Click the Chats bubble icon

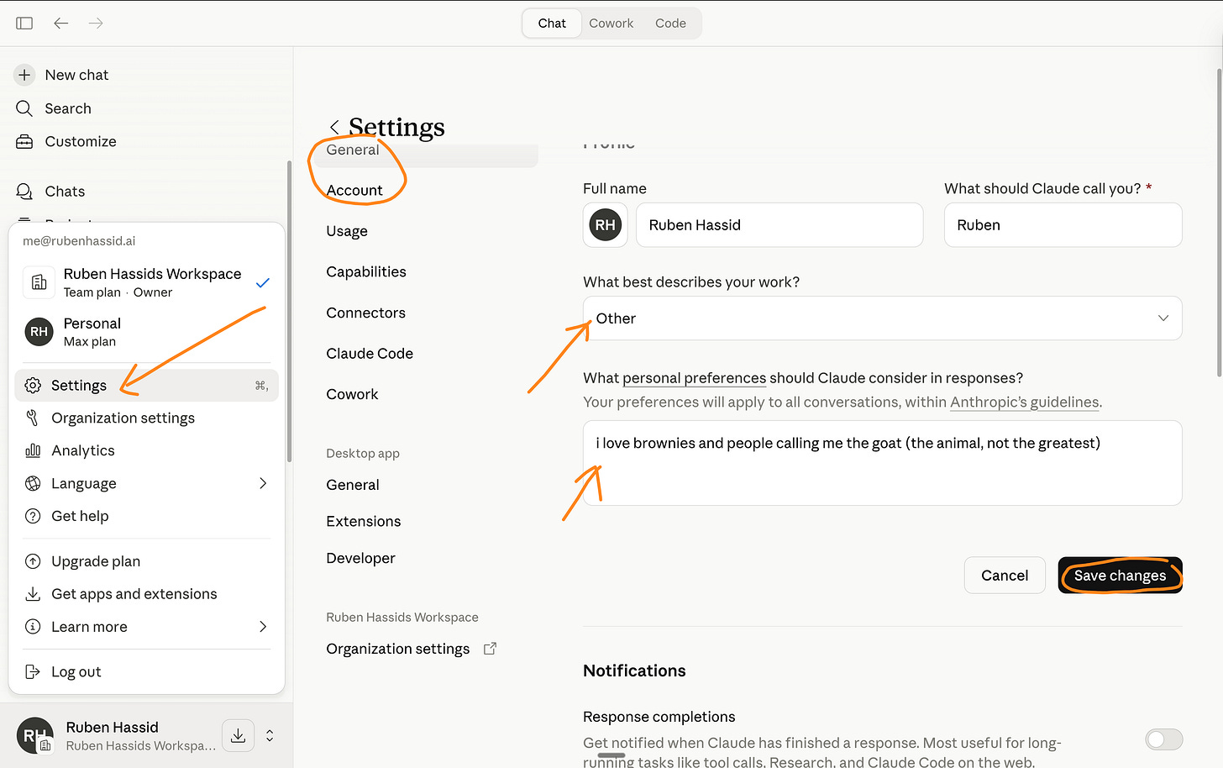click(x=24, y=192)
